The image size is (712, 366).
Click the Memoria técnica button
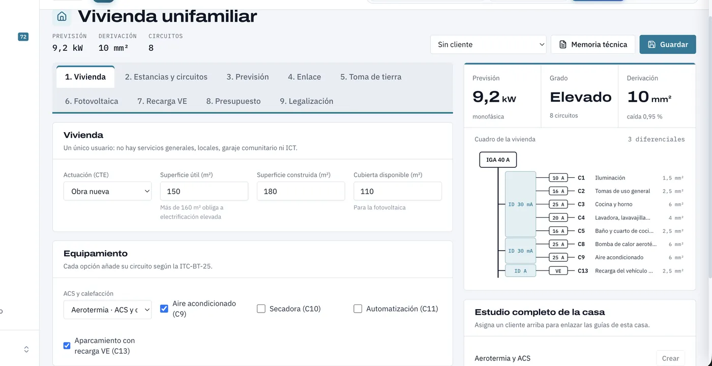(593, 45)
